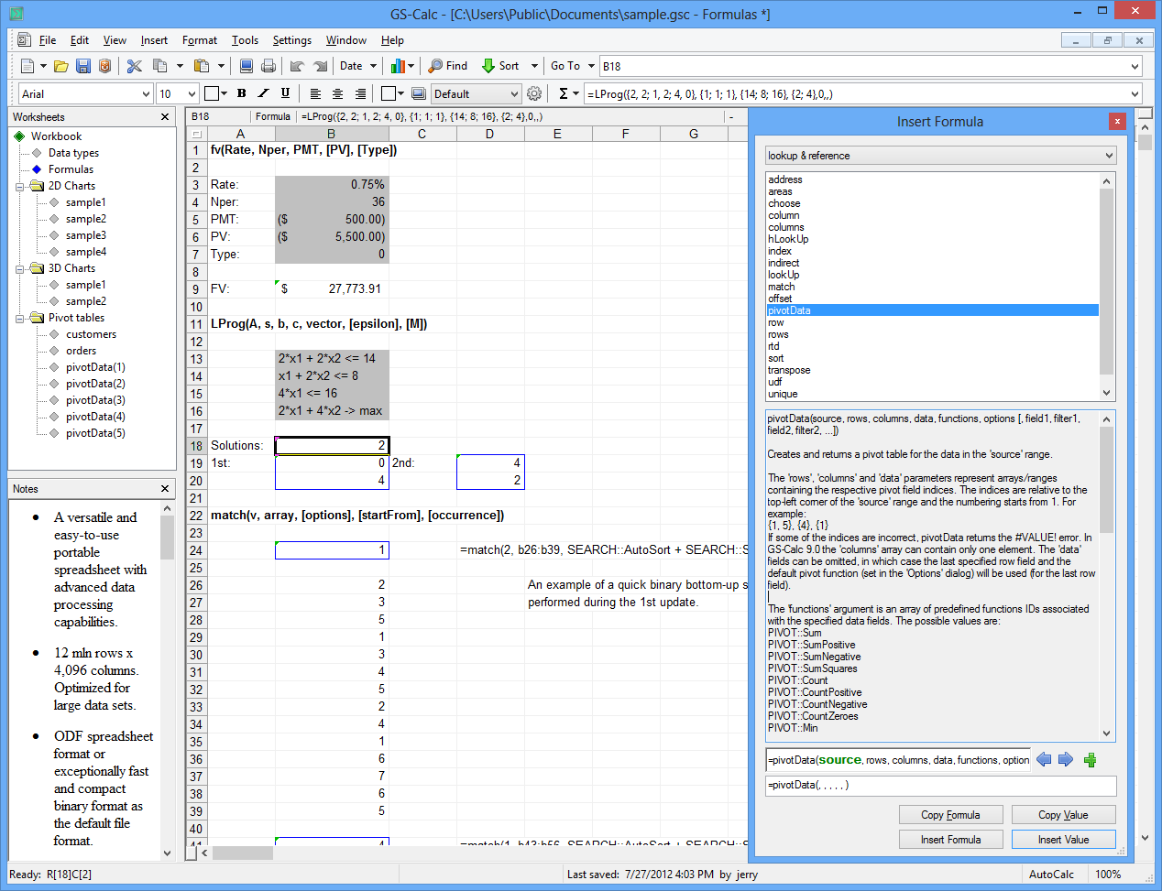1162x891 pixels.
Task: Click the Sort icon with green arrow
Action: tap(488, 66)
